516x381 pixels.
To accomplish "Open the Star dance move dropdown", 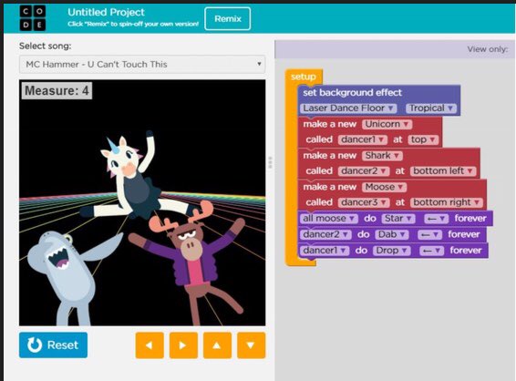I will click(398, 219).
